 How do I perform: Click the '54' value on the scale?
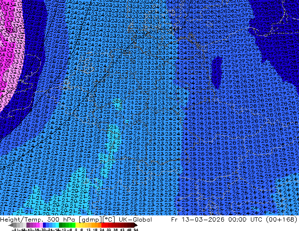136,230
